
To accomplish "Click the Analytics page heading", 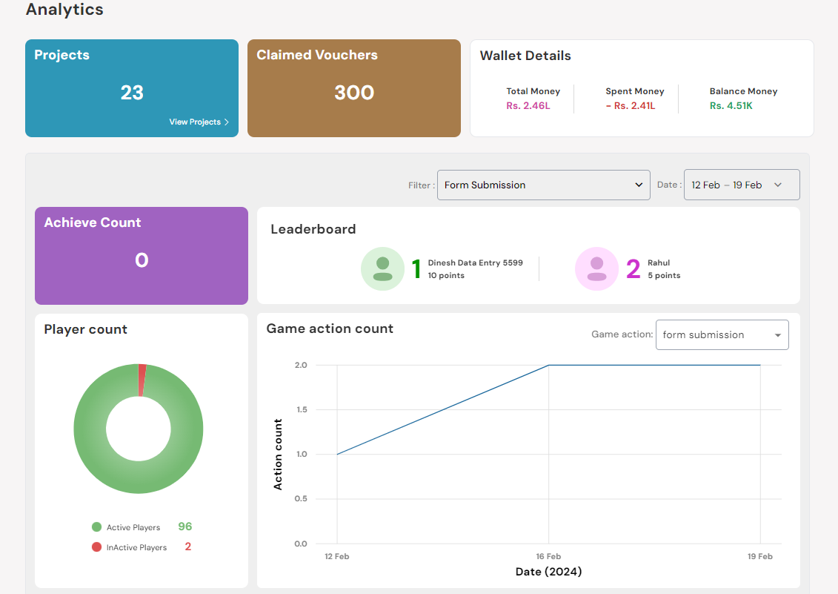I will click(x=64, y=9).
